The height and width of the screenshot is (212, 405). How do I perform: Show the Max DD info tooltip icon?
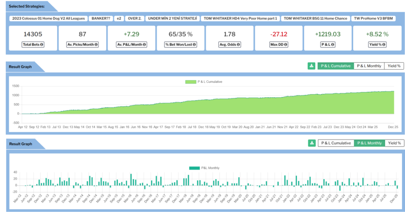pos(286,45)
